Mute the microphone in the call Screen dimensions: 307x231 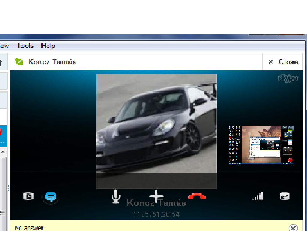[116, 196]
